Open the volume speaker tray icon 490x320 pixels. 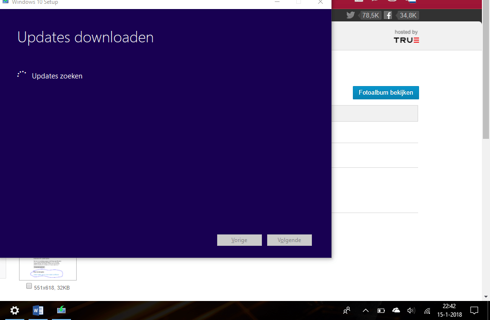click(x=411, y=310)
